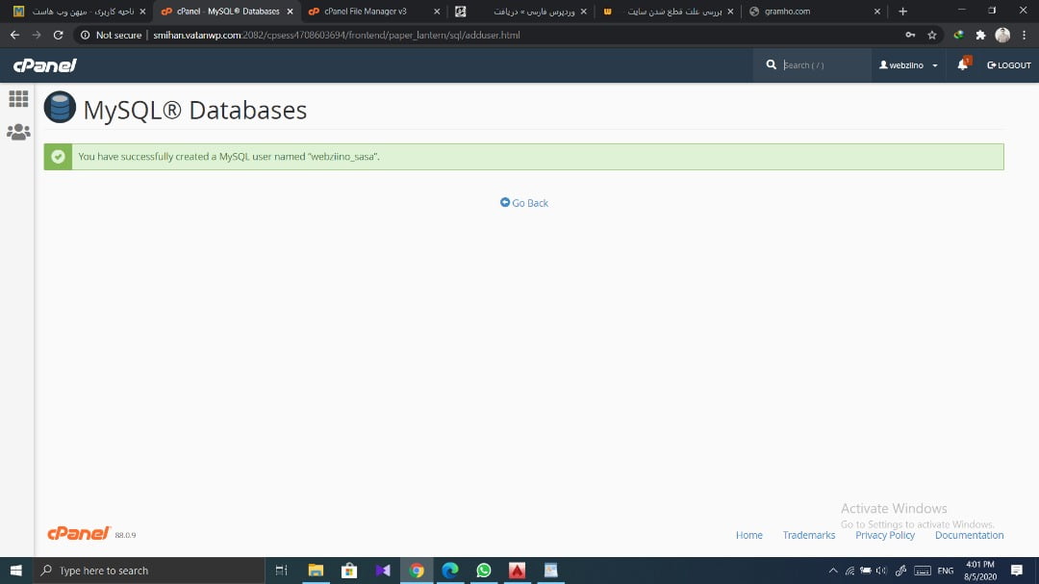This screenshot has height=584, width=1039.
Task: Open the Home footer link
Action: coord(748,535)
